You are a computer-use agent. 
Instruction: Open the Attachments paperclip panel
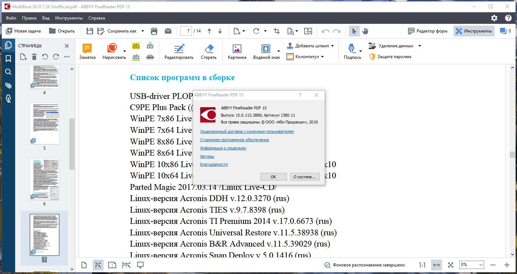pyautogui.click(x=8, y=85)
